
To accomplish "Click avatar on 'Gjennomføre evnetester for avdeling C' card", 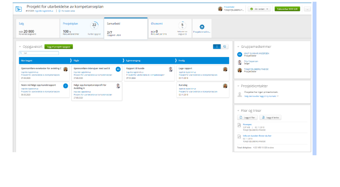I will 65,69.
